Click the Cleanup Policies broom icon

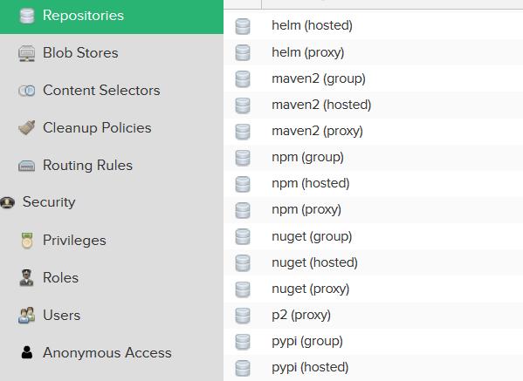[27, 128]
